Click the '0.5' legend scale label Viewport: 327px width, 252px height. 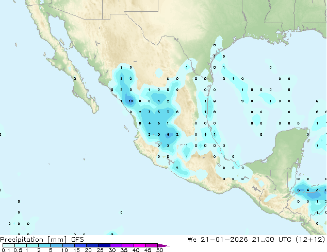(x=18, y=250)
